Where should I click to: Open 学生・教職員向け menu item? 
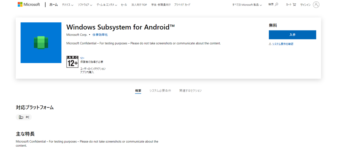click(161, 5)
